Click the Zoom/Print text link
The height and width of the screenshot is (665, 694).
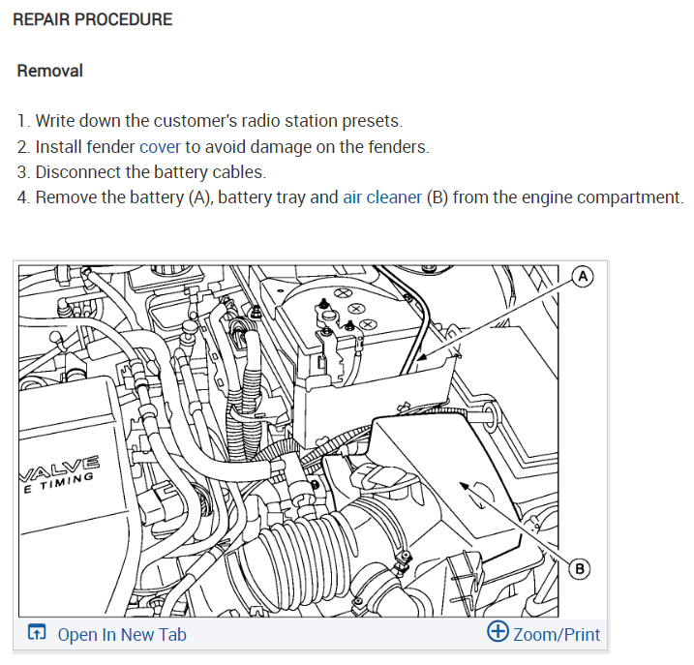tap(557, 634)
